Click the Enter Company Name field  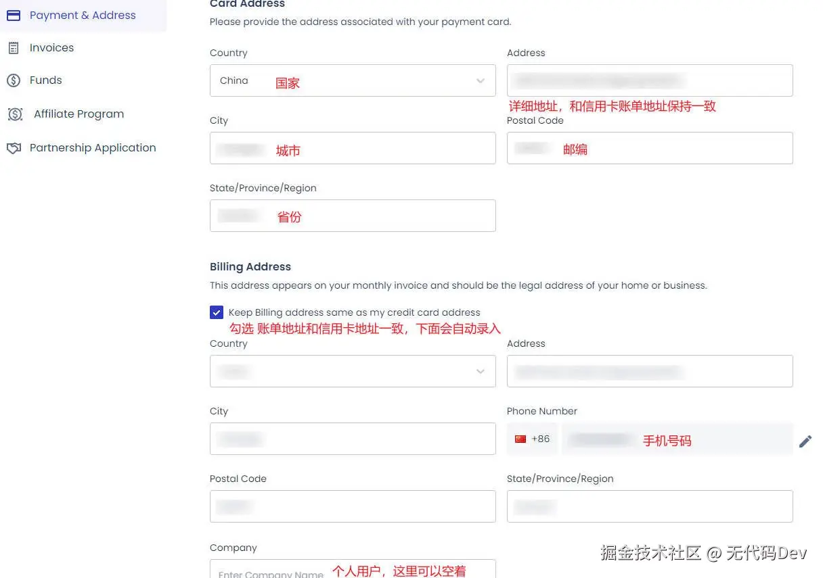(x=352, y=572)
